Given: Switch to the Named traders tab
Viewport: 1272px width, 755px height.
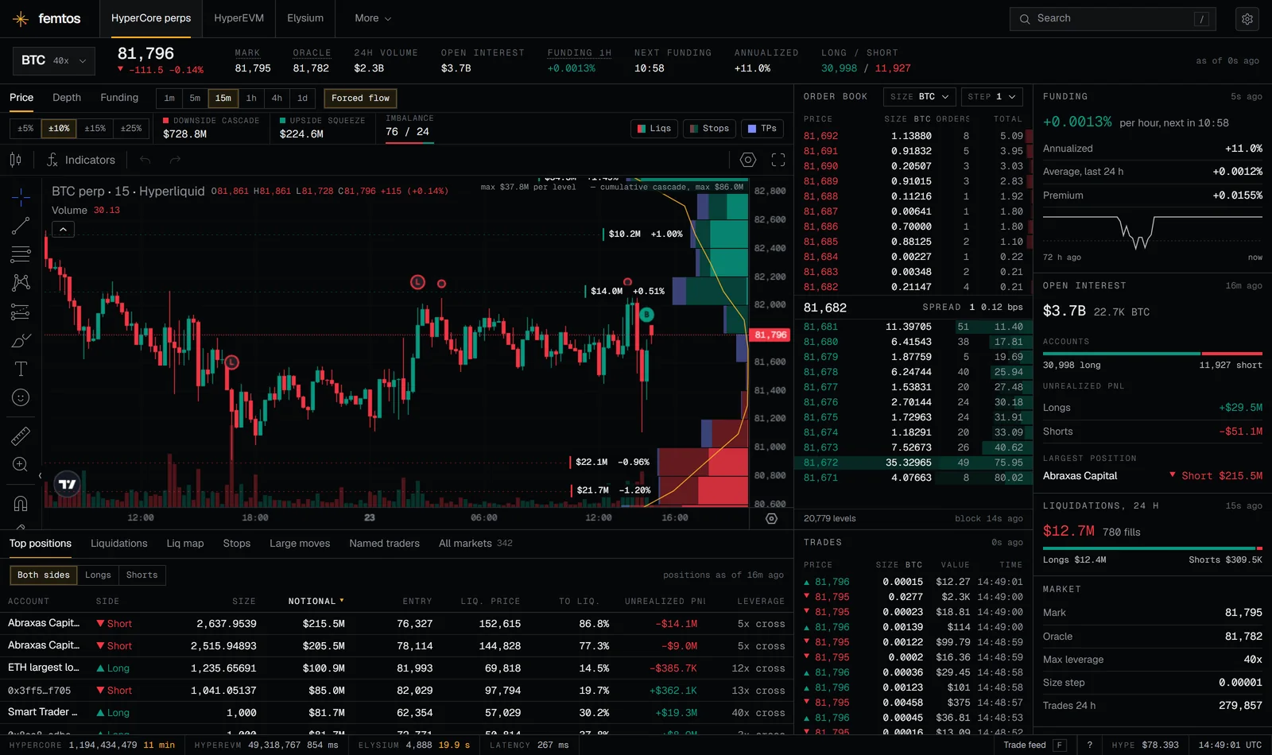Looking at the screenshot, I should pos(384,544).
